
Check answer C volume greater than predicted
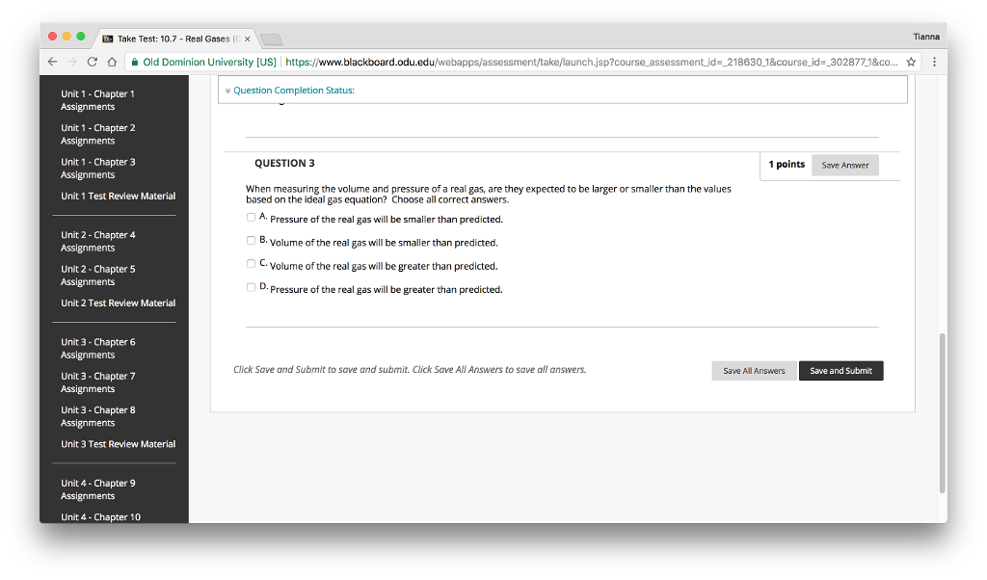251,264
